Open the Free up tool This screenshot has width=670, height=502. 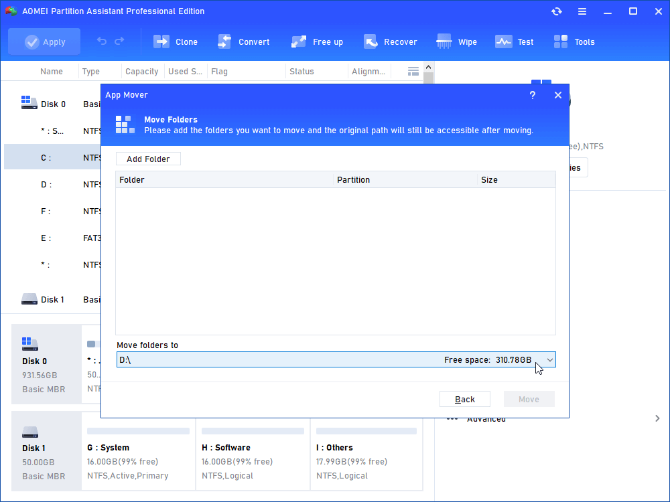[317, 41]
